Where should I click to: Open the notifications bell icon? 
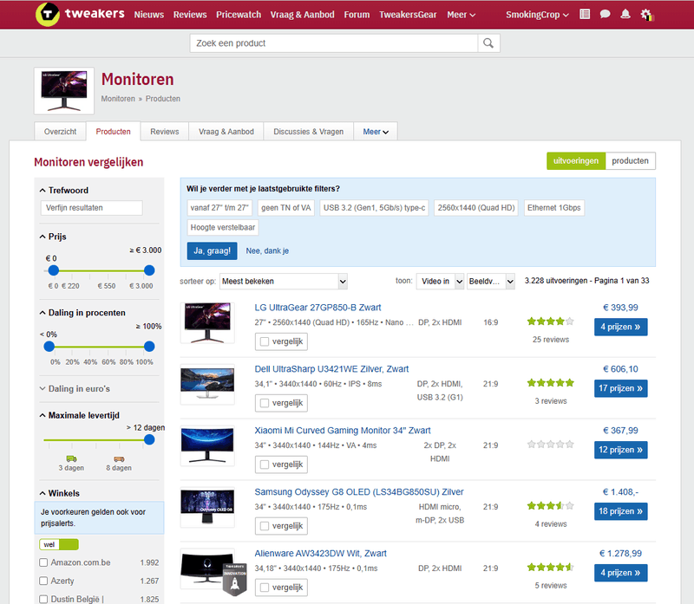(625, 14)
